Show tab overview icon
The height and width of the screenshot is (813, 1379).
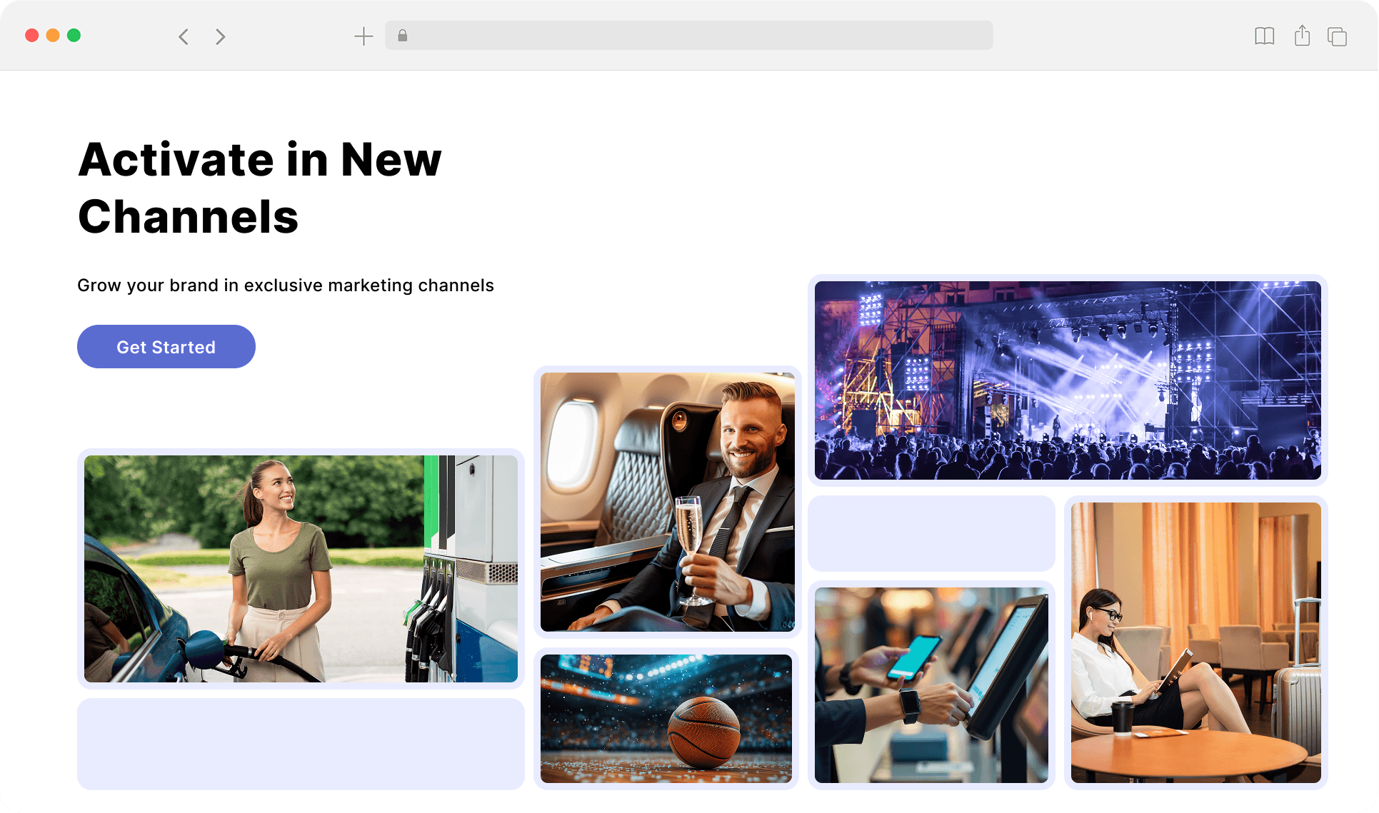tap(1337, 36)
